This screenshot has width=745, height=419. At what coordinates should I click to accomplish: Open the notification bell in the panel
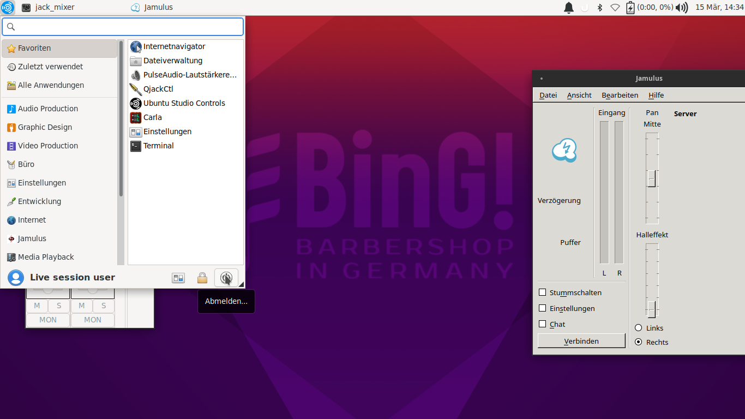tap(568, 8)
